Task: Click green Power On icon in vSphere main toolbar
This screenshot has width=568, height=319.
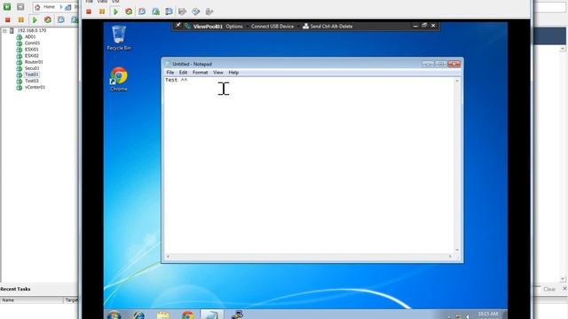Action: coord(35,19)
